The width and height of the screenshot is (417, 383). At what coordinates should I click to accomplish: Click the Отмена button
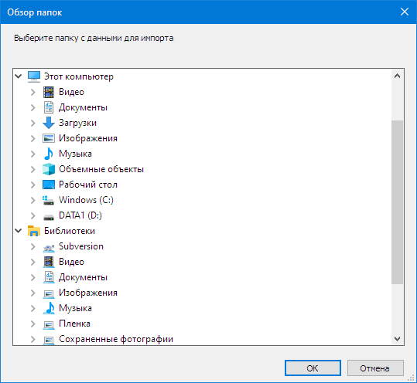point(375,368)
